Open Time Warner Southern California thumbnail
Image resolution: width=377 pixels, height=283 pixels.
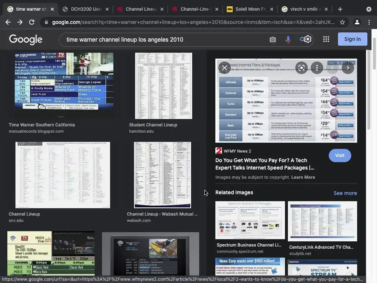pyautogui.click(x=64, y=85)
